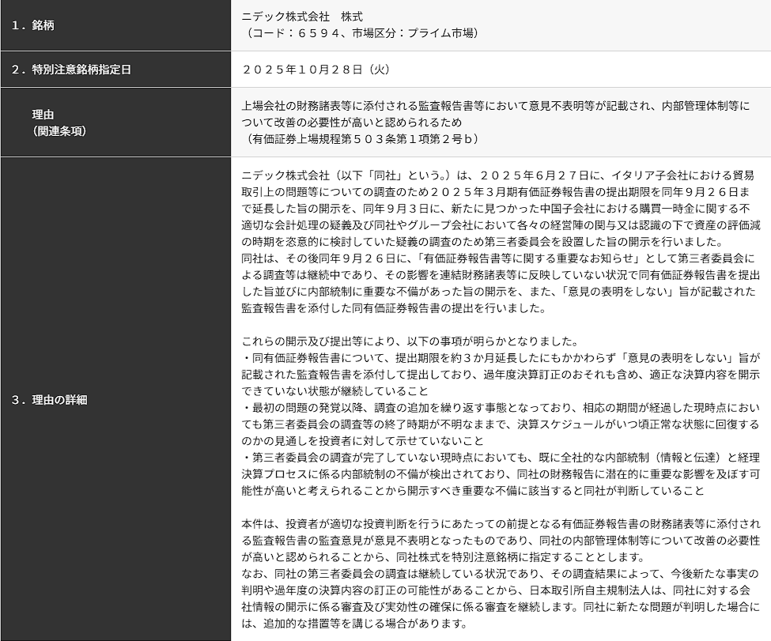Click the line starting '判明や過年度の決算内容の訂正'
Viewport: 771px width, 641px height.
pos(496,590)
